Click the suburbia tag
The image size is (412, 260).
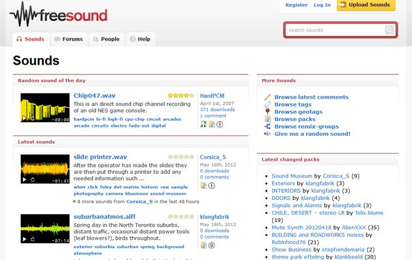pyautogui.click(x=105, y=247)
